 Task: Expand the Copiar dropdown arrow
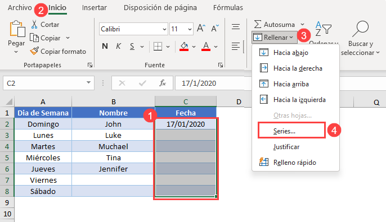[68, 38]
